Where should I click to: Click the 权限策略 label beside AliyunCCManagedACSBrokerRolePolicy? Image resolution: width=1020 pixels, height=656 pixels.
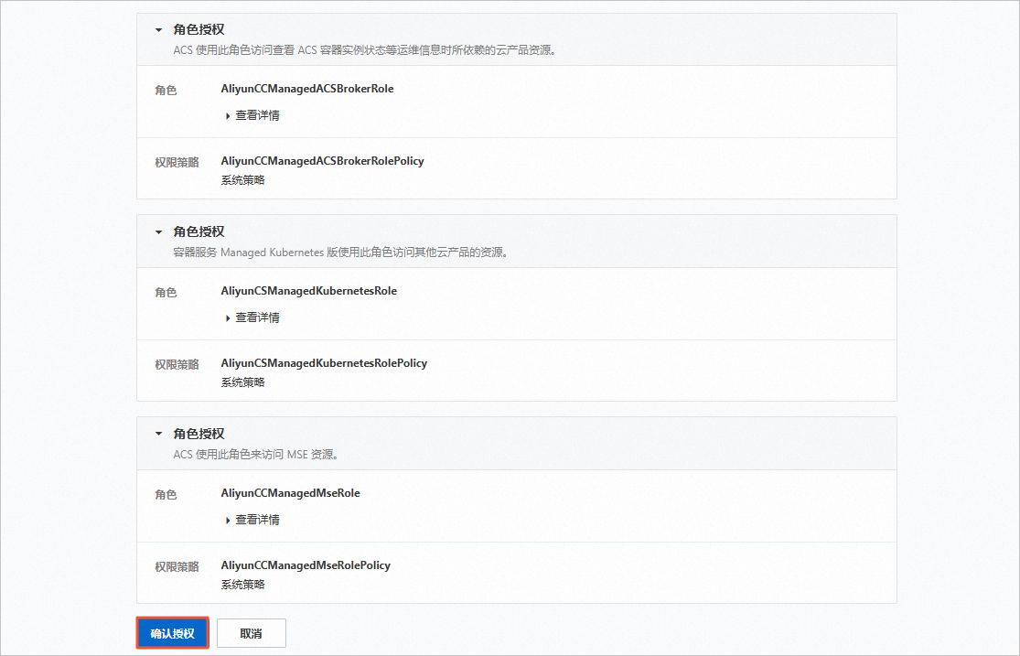[x=177, y=163]
